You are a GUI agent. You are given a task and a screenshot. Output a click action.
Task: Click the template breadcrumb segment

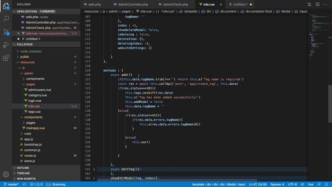pyautogui.click(x=190, y=11)
